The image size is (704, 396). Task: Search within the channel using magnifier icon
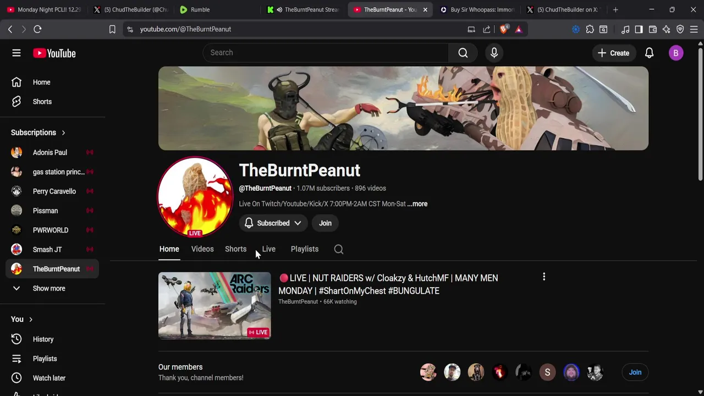tap(339, 249)
